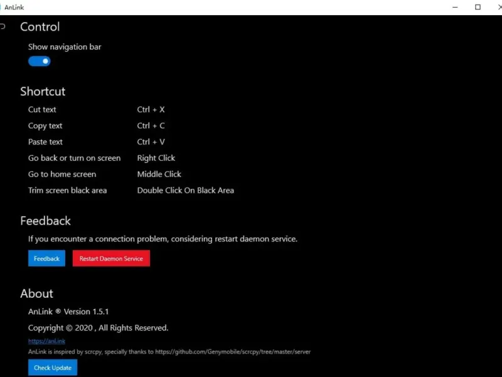Viewport: 502px width, 377px height.
Task: Maximize the AnLink window
Action: pyautogui.click(x=478, y=7)
